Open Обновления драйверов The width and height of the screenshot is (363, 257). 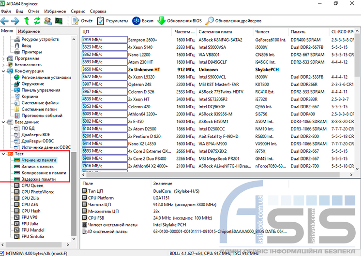pyautogui.click(x=233, y=21)
